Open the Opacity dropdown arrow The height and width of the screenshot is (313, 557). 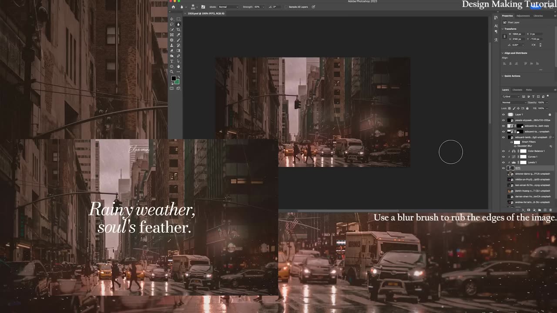point(547,103)
